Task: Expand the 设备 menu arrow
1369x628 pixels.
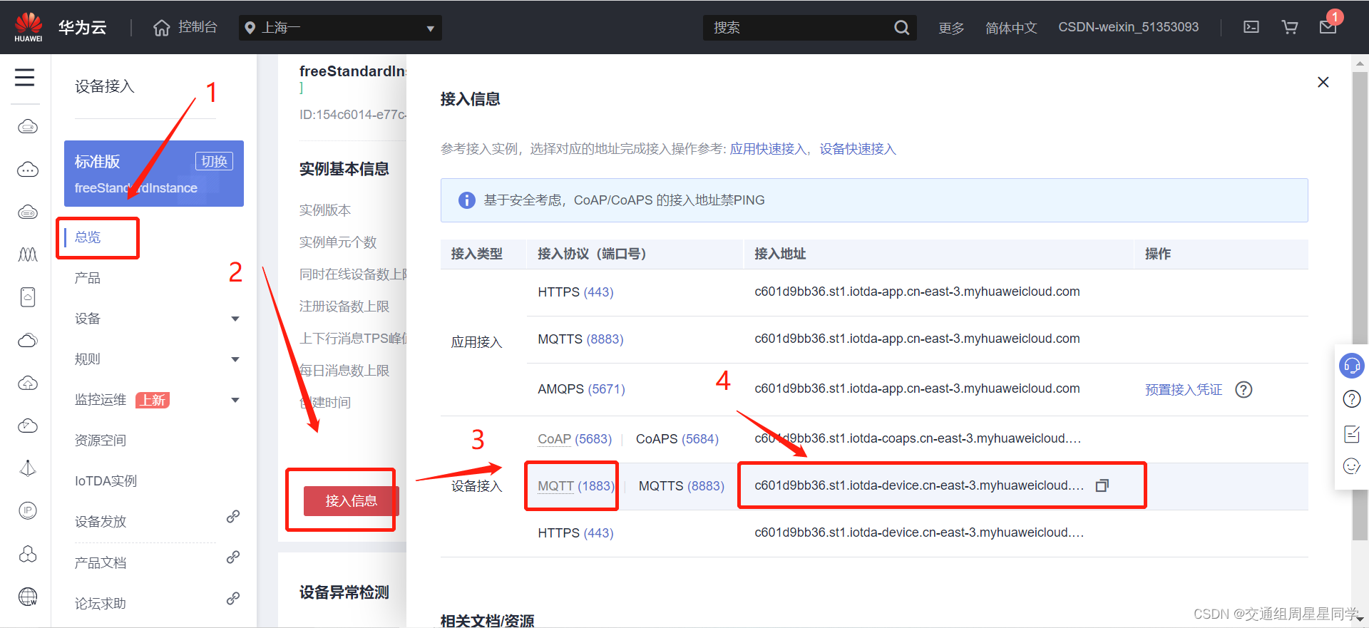Action: pos(235,319)
